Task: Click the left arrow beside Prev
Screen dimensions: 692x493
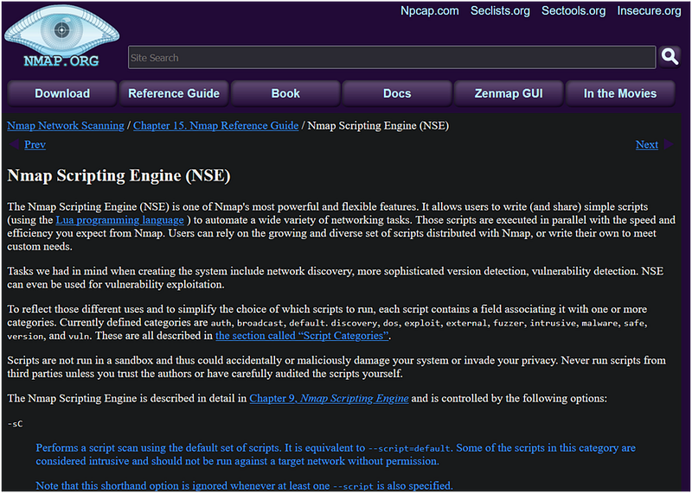Action: coord(14,144)
